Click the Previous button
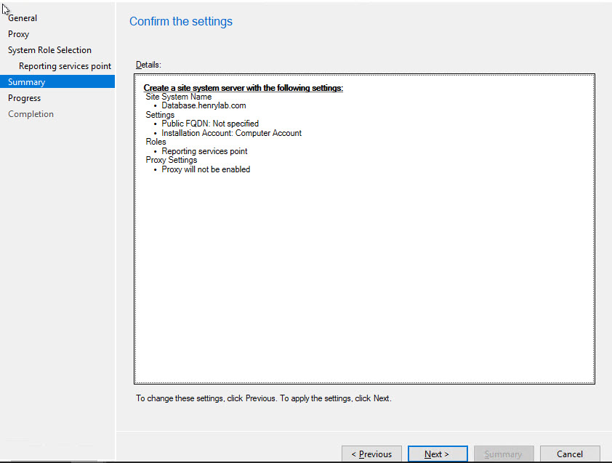Viewport: 612px width, 463px height. (371, 454)
